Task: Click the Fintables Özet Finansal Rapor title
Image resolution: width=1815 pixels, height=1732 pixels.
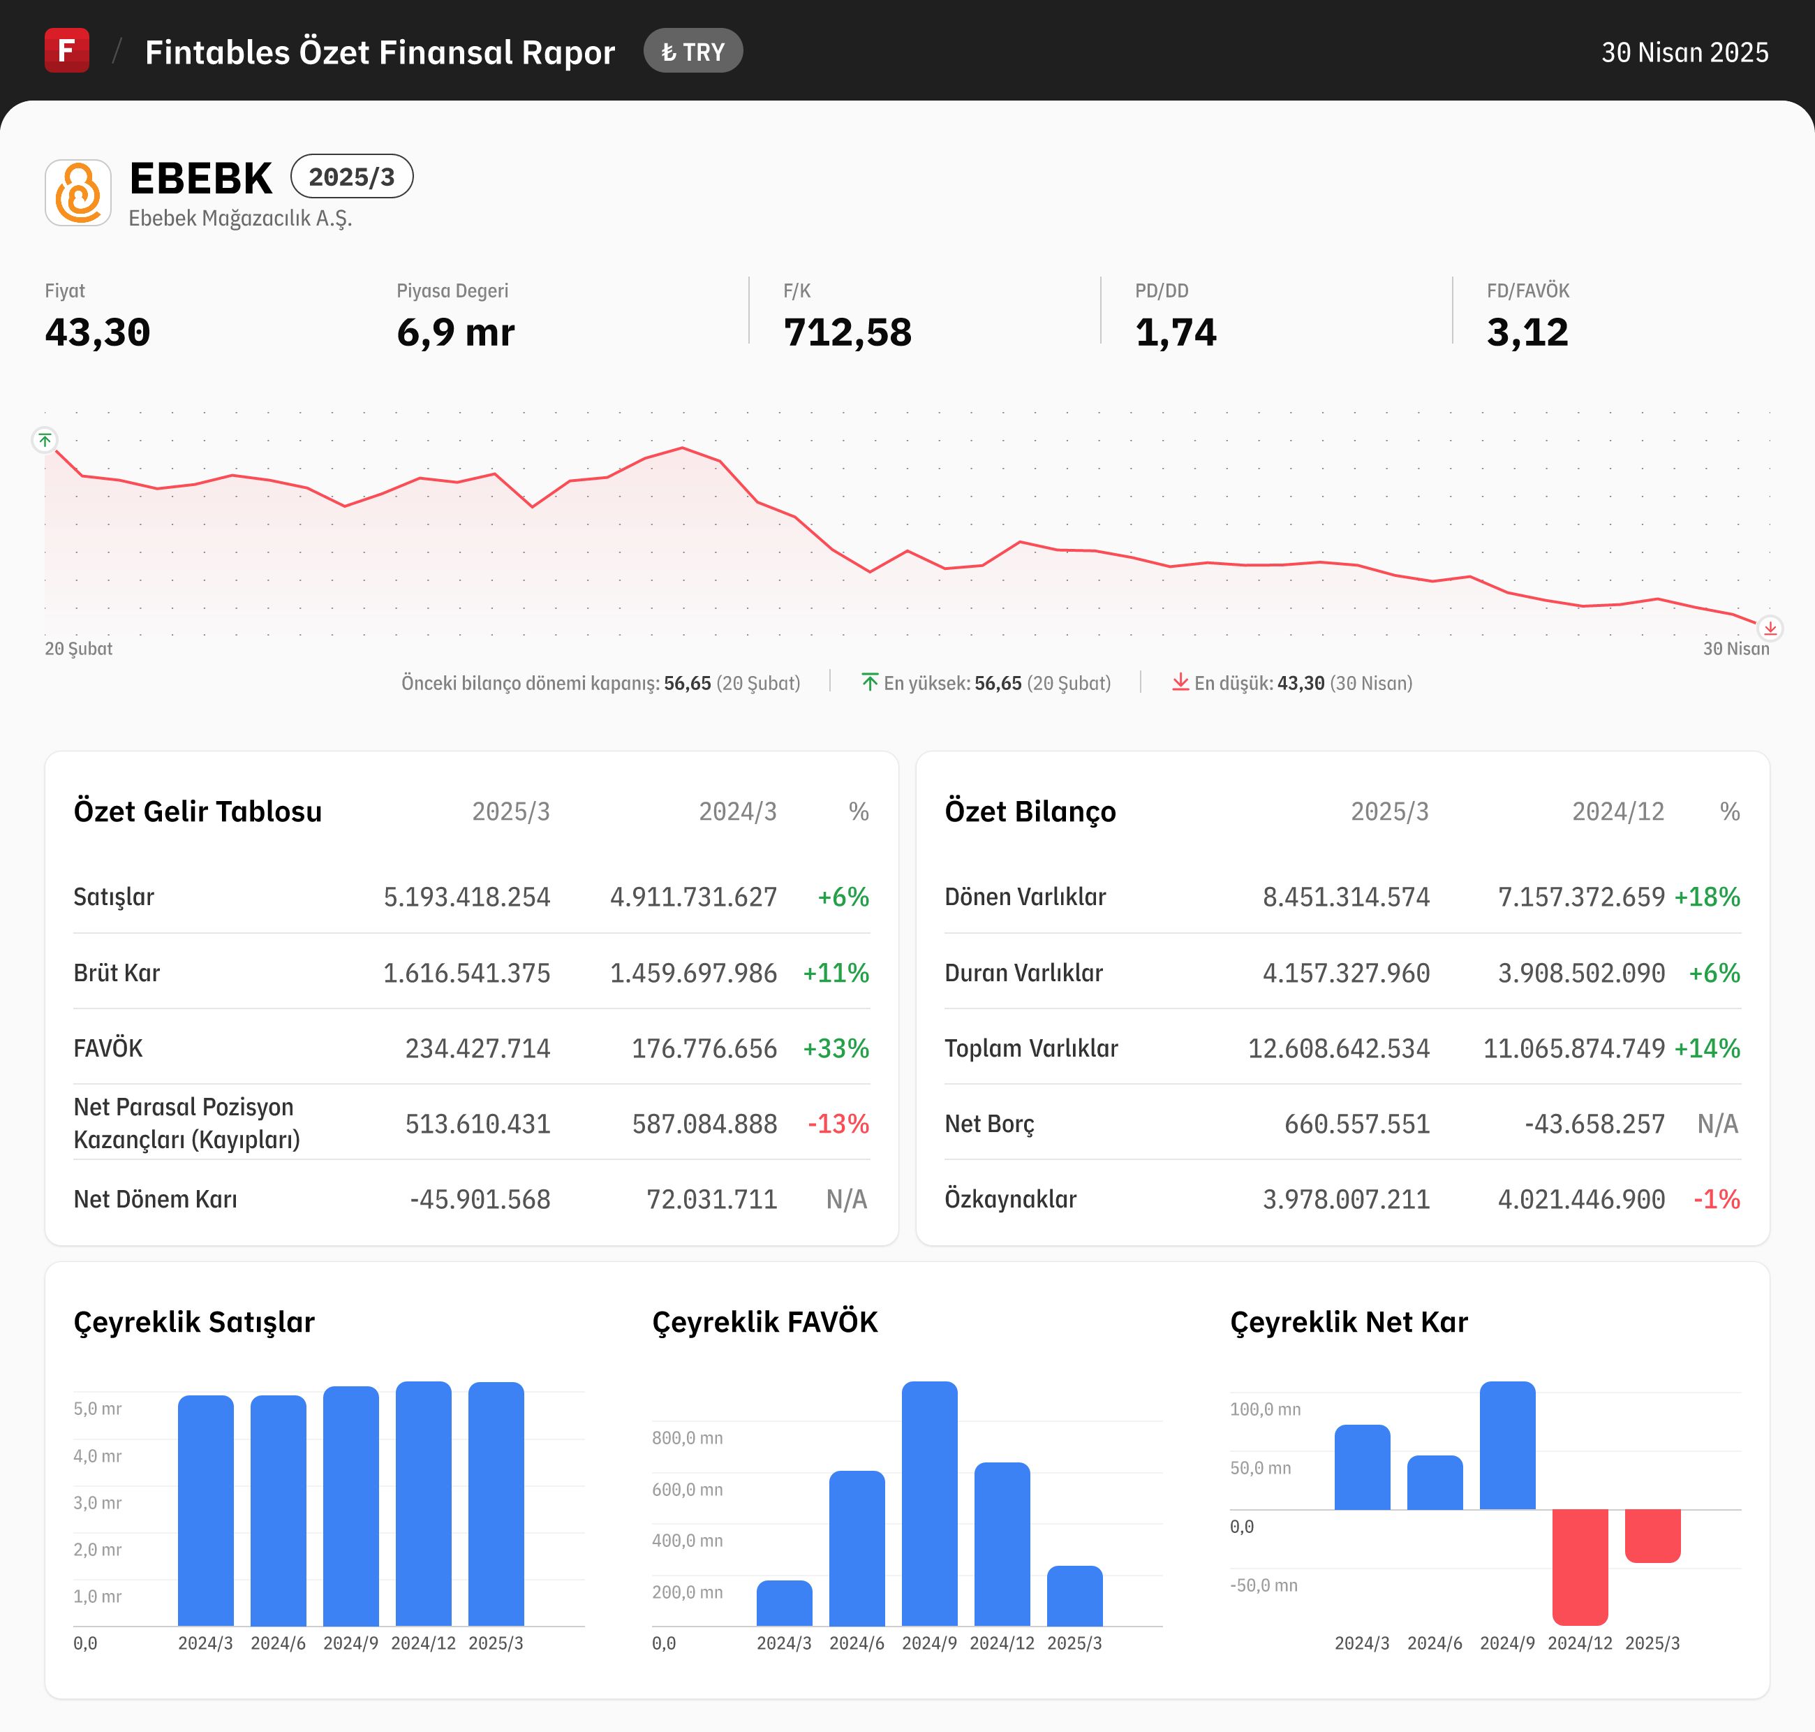Action: tap(380, 52)
